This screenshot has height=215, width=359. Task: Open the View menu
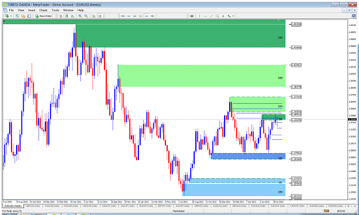click(x=21, y=10)
